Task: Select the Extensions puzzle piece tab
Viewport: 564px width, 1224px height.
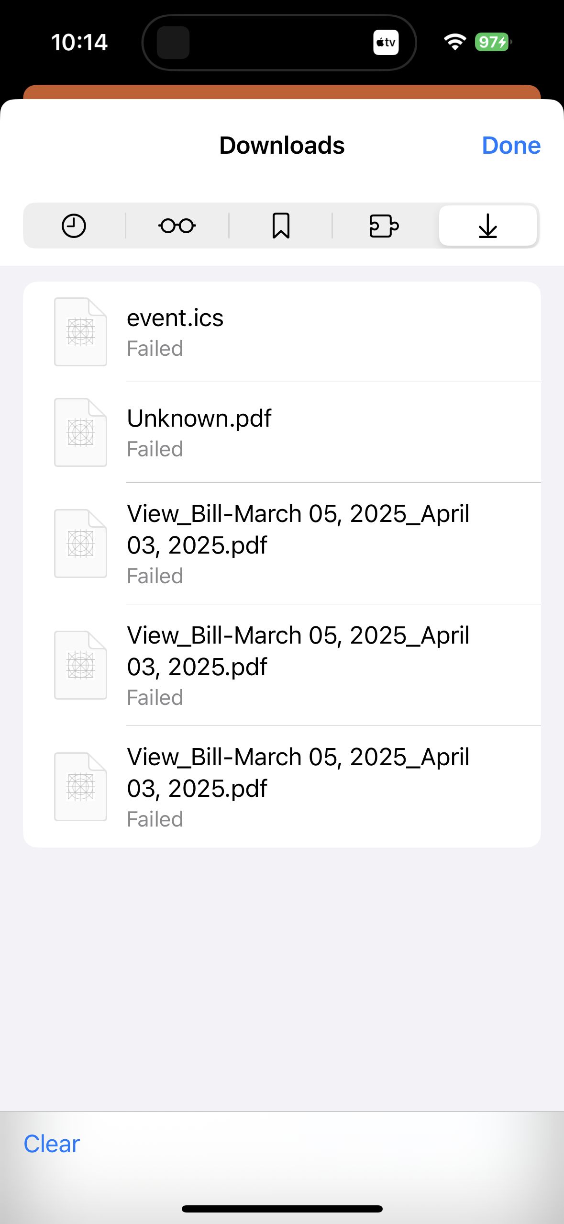Action: pyautogui.click(x=384, y=226)
